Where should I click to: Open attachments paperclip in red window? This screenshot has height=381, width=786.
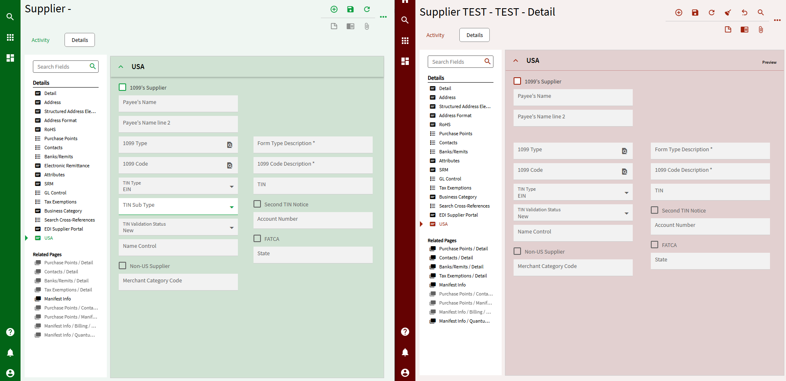tap(761, 30)
